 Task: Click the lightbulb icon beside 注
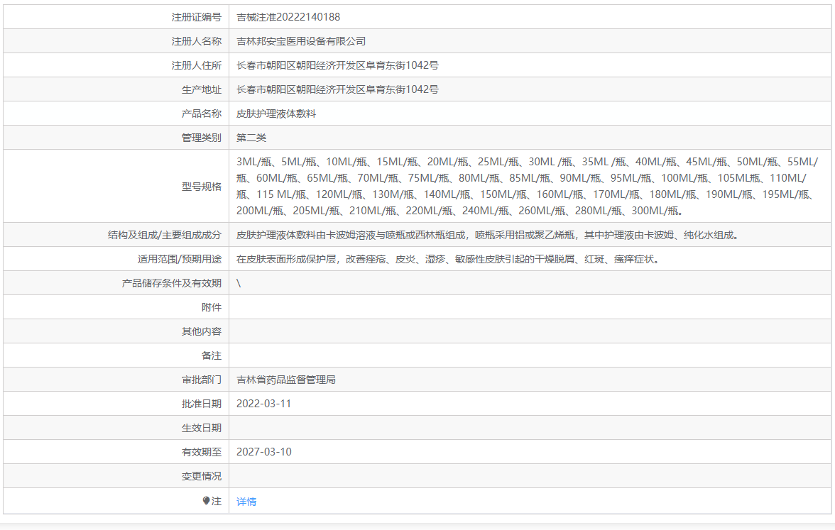206,501
